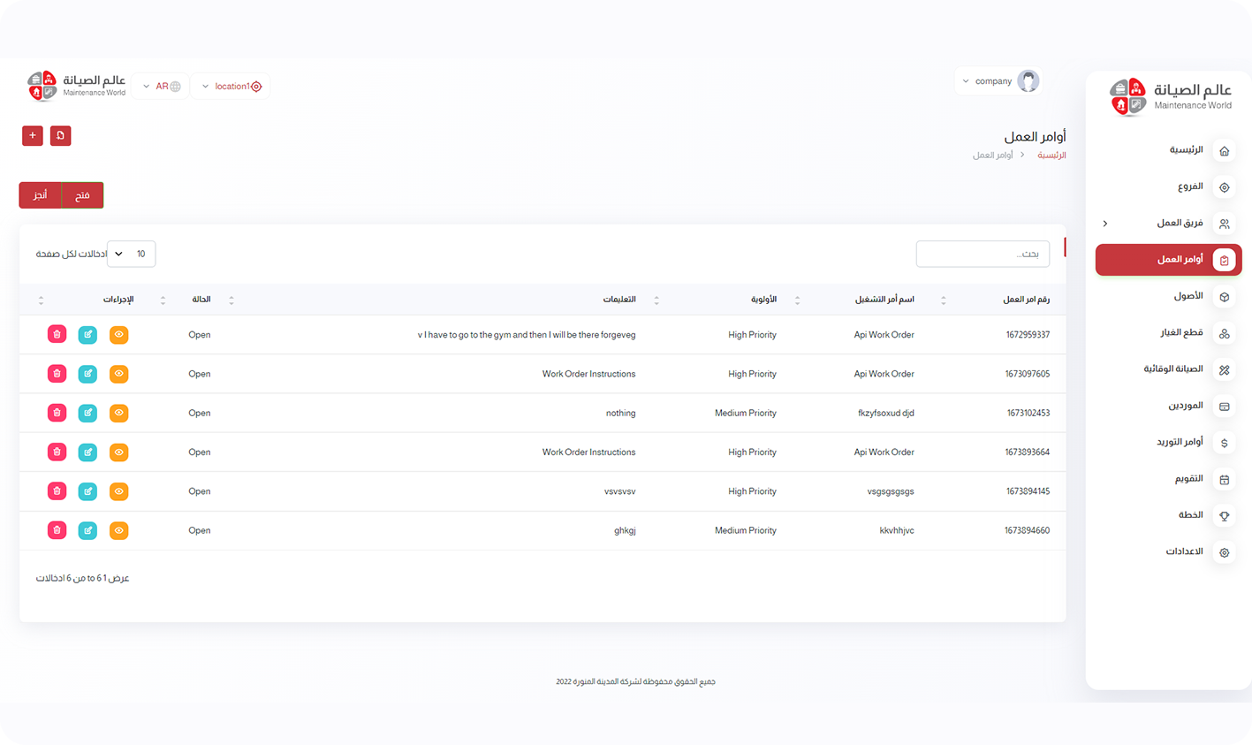Open الاعدادات settings in the sidebar

click(1184, 551)
